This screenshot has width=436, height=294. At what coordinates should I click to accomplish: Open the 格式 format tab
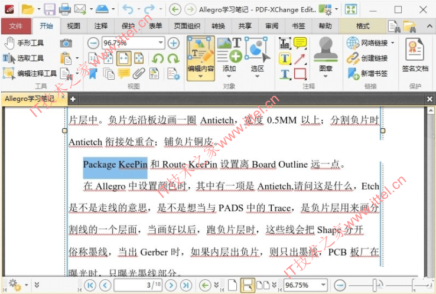pyautogui.click(x=363, y=26)
